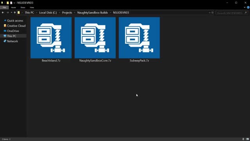Navigate to This PC in breadcrumb
This screenshot has width=250, height=141.
(29, 13)
